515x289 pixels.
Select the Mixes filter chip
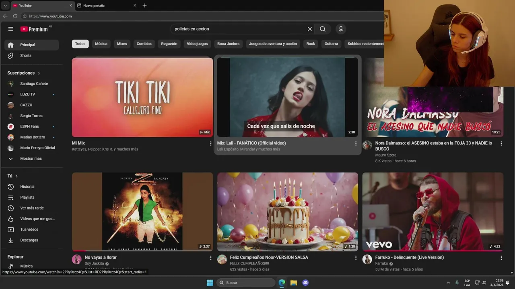(x=122, y=44)
